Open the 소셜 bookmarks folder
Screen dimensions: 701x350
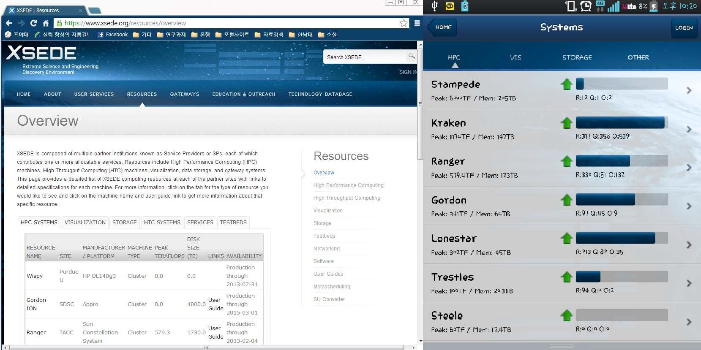coord(327,35)
